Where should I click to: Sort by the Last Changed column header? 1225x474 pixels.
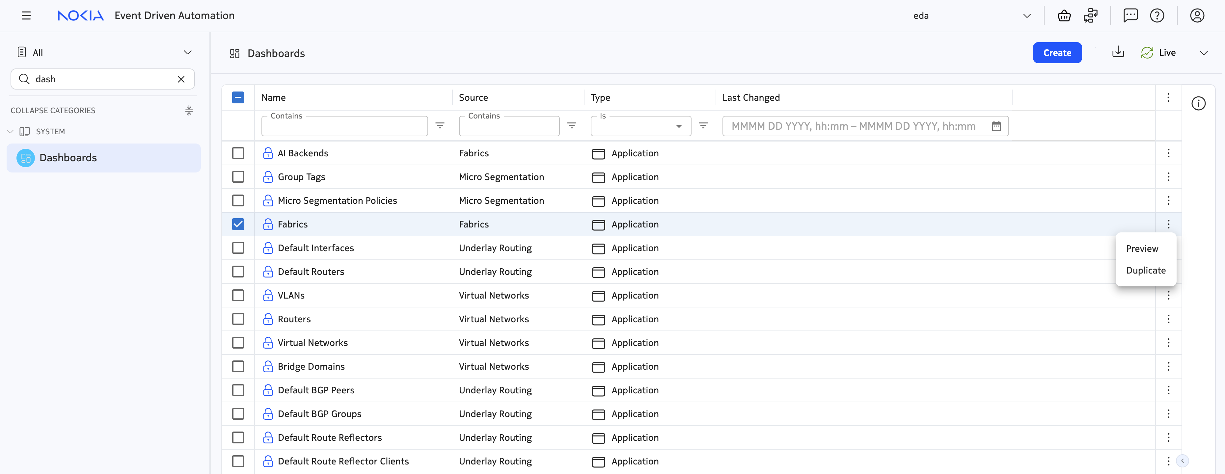(x=751, y=97)
